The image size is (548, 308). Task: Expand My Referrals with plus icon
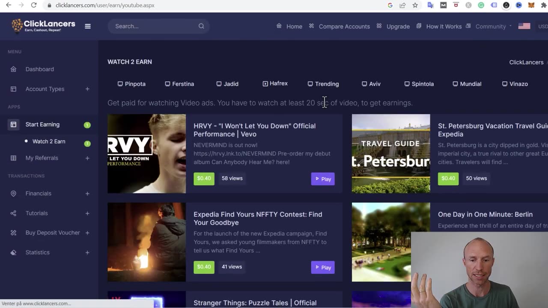click(87, 158)
